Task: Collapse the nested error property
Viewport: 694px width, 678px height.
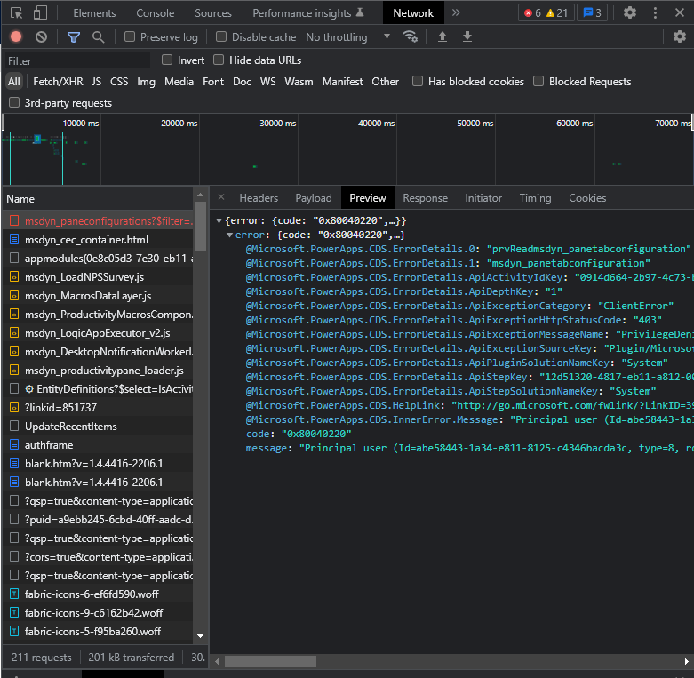Action: tap(229, 235)
